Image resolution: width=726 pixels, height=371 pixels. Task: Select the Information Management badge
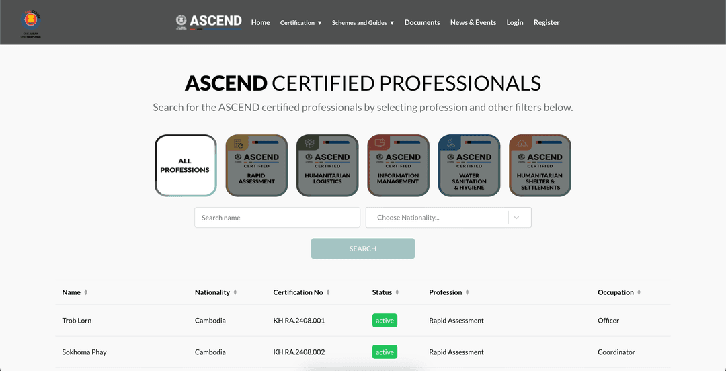[398, 165]
